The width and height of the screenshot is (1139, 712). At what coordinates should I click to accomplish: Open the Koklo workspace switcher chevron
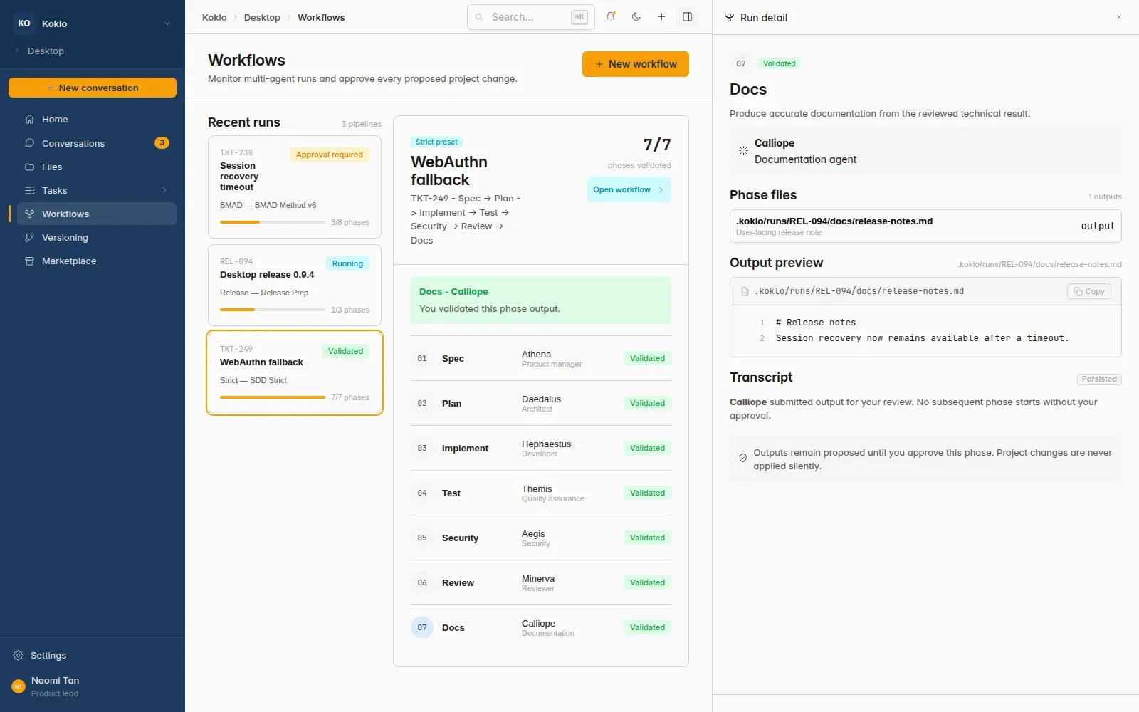tap(167, 23)
